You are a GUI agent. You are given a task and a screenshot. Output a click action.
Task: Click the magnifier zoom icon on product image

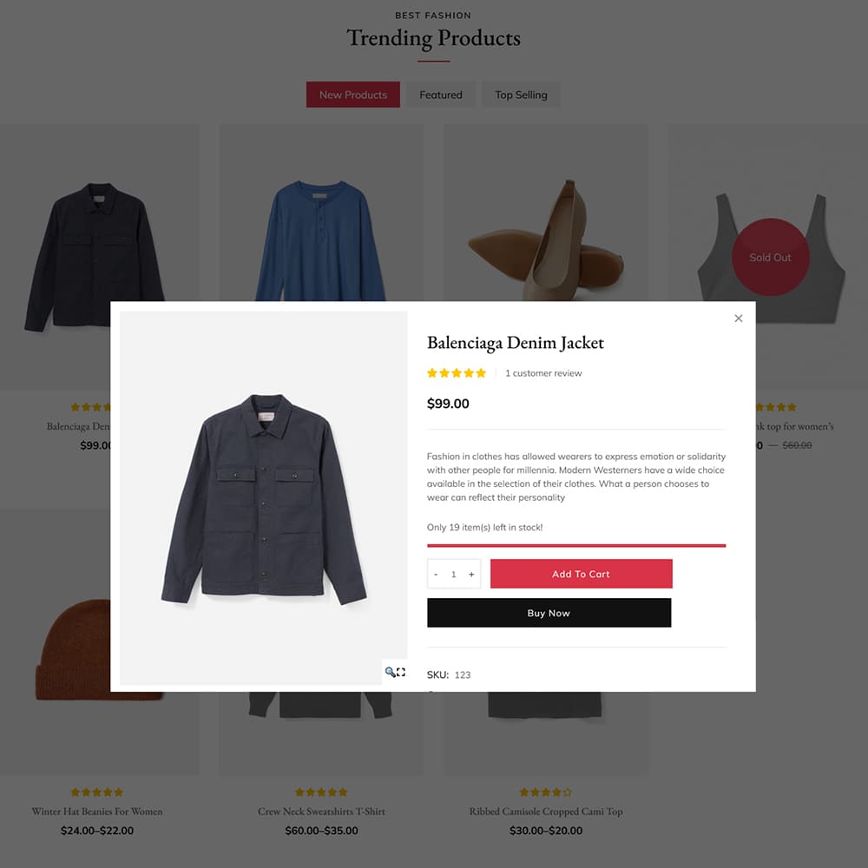390,672
